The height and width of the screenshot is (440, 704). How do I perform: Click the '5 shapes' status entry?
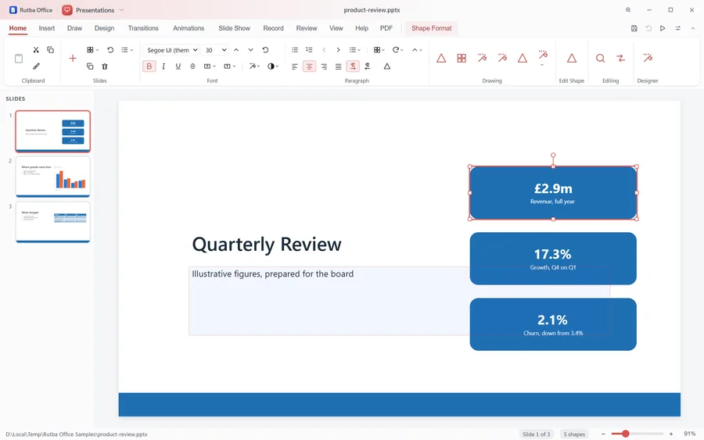[574, 435]
